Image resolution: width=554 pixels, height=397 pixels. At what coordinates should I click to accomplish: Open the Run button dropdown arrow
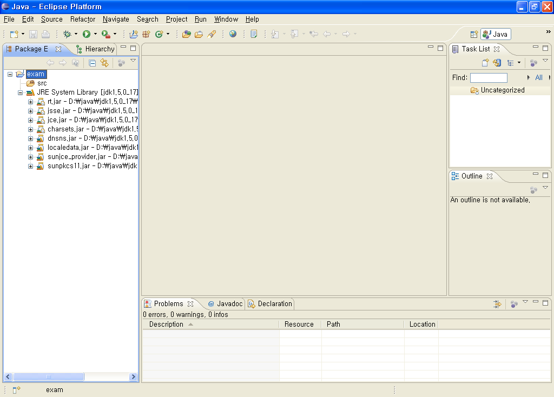pyautogui.click(x=96, y=34)
